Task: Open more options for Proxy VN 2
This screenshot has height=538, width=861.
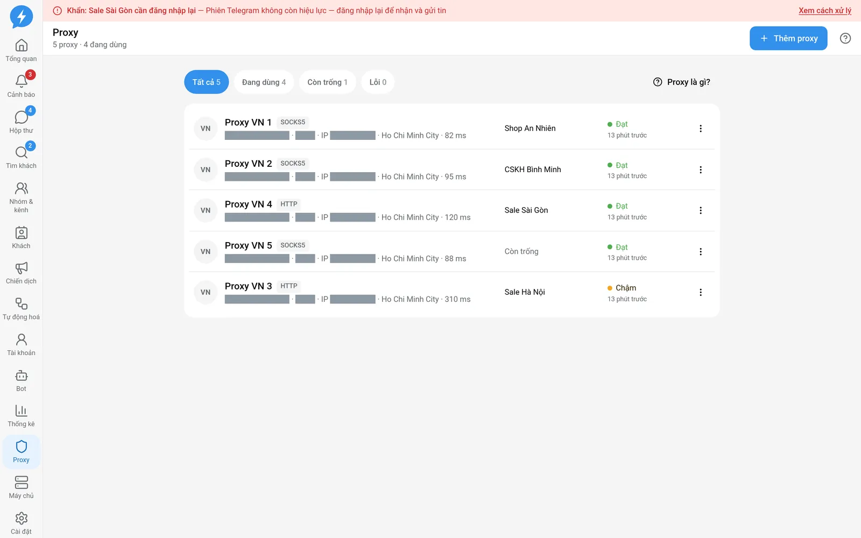Action: pyautogui.click(x=700, y=169)
